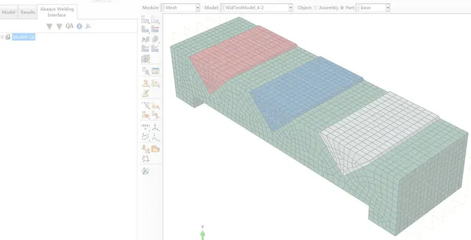The height and width of the screenshot is (240, 471).
Task: Select the Assembly radio button
Action: (x=315, y=8)
